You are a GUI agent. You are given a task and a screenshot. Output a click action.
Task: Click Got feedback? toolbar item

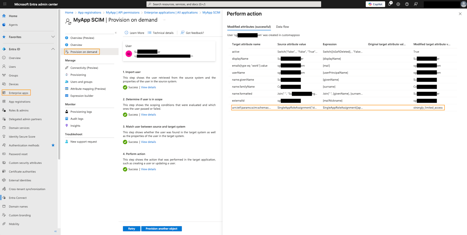(192, 33)
